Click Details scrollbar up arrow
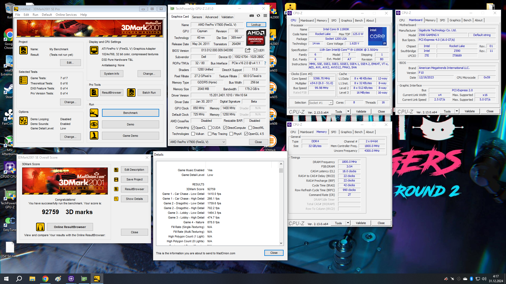The image size is (506, 284). (x=281, y=164)
